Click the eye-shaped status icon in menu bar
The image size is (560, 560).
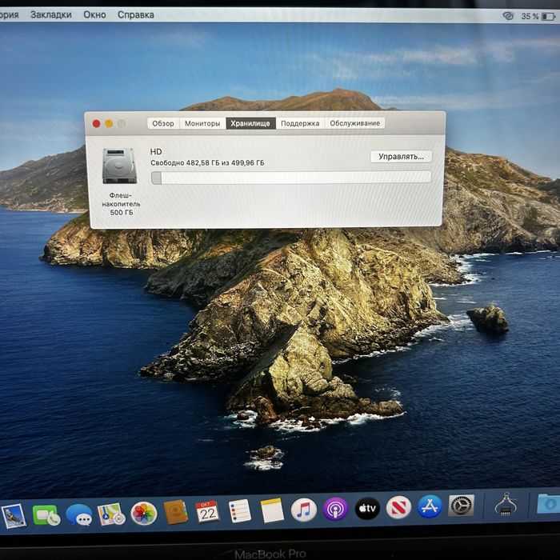coord(508,16)
